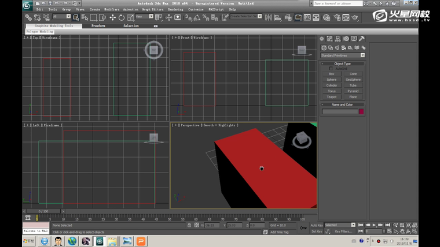Viewport: 440px width, 247px height.
Task: Toggle the selection lock icon in status bar
Action: [189, 225]
